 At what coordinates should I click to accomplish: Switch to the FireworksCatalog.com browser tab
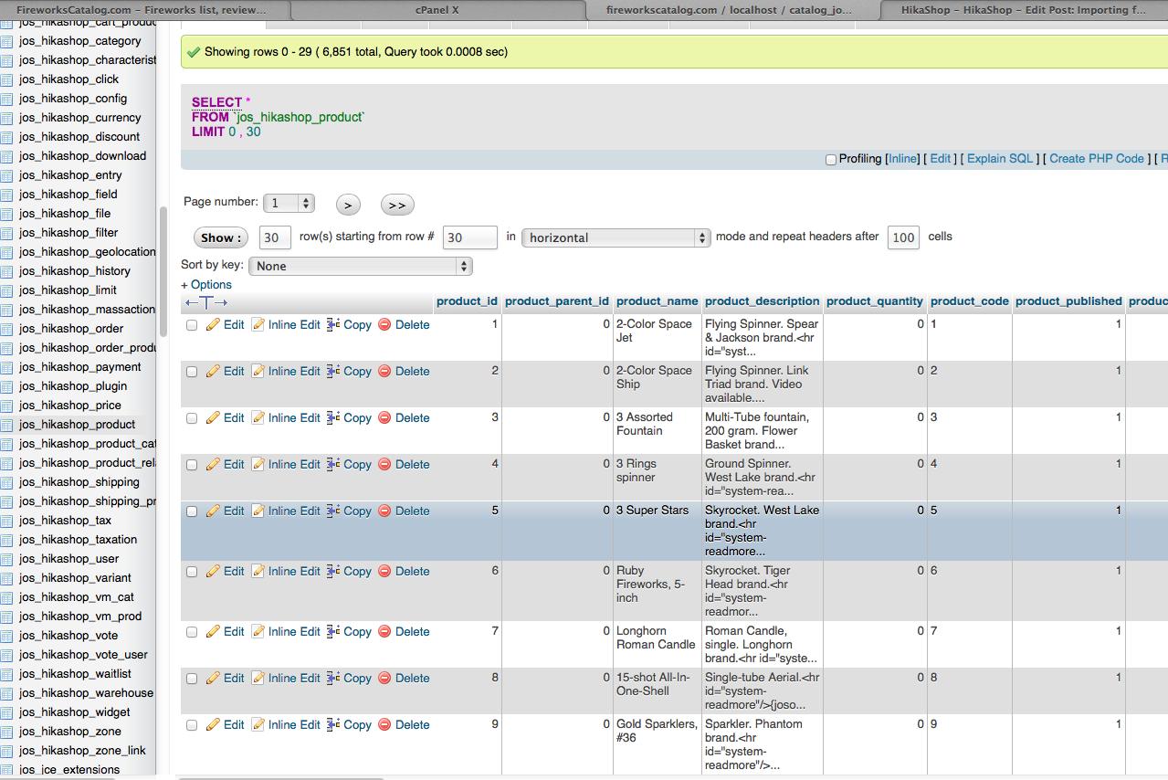(144, 9)
